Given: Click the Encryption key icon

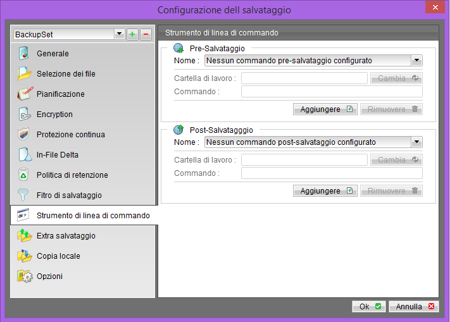Looking at the screenshot, I should coord(25,114).
